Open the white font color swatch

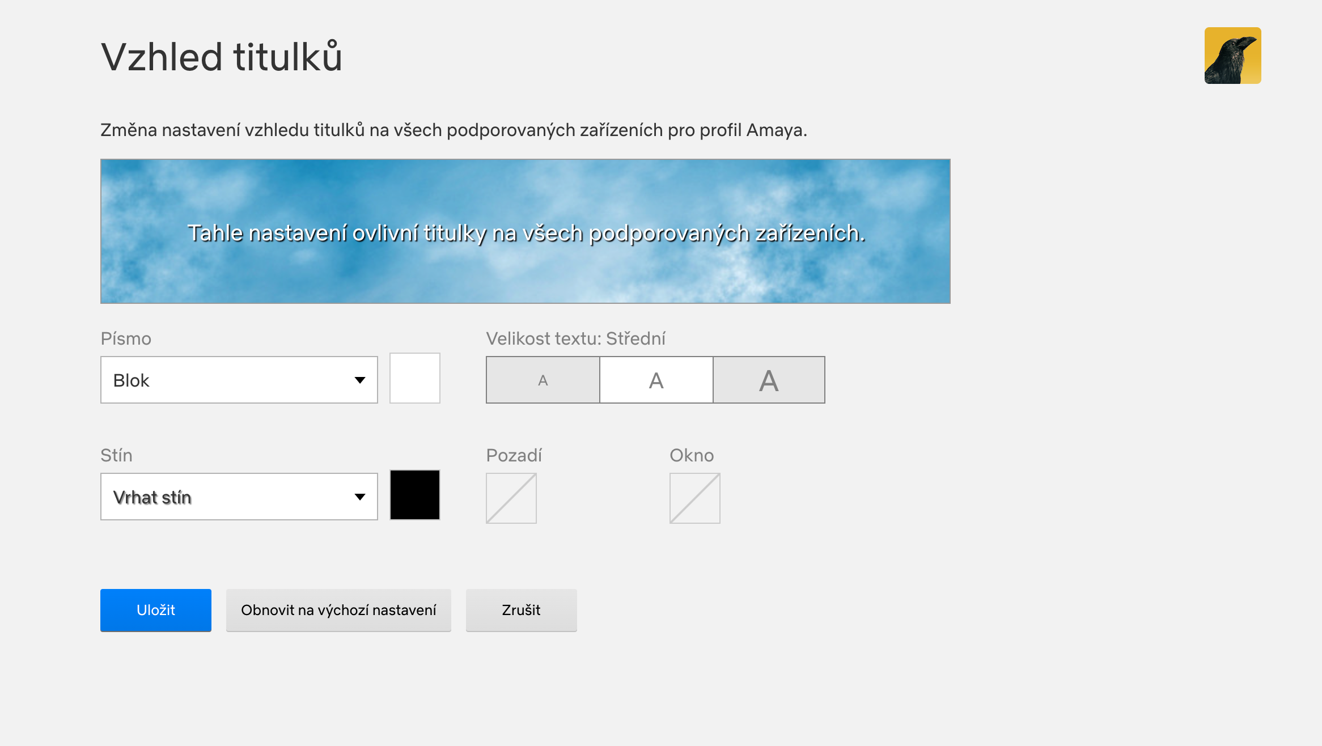point(414,378)
